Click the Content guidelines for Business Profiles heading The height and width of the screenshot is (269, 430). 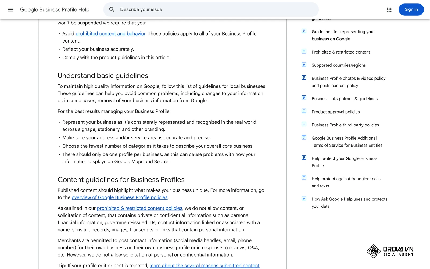click(121, 180)
